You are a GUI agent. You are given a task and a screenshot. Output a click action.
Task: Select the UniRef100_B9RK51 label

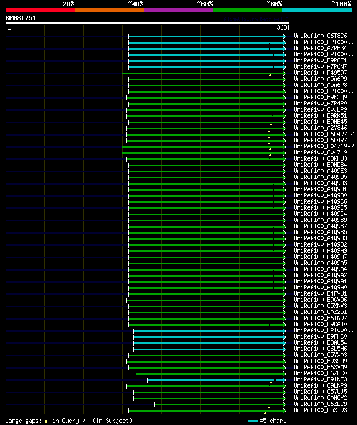pos(320,116)
